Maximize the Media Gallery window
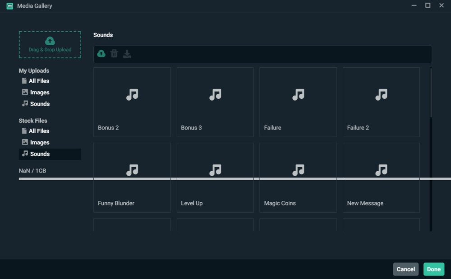This screenshot has height=279, width=451. tap(428, 5)
